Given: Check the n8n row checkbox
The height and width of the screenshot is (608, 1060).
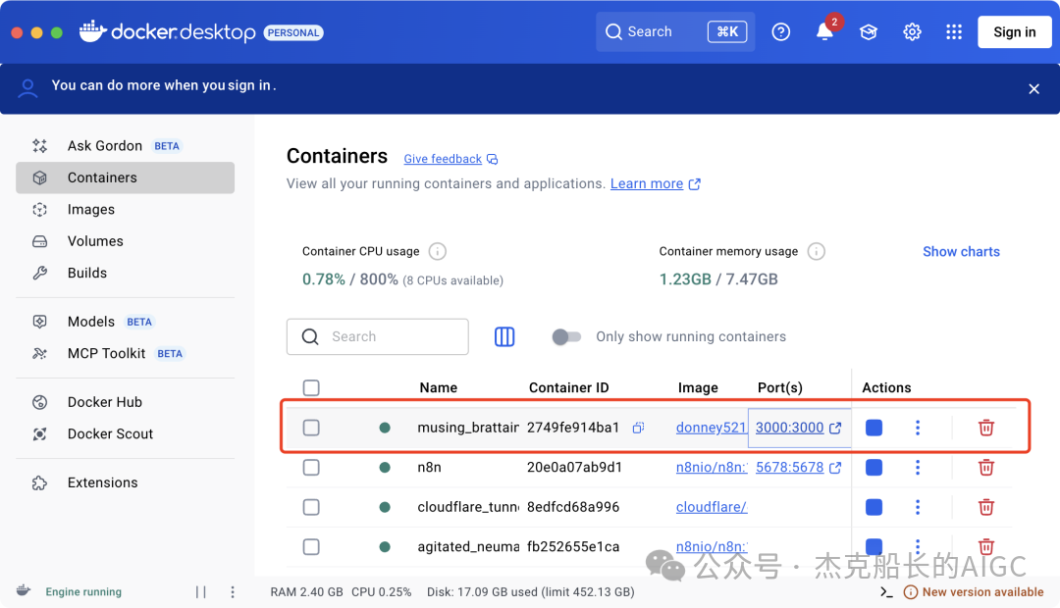Looking at the screenshot, I should coord(311,468).
